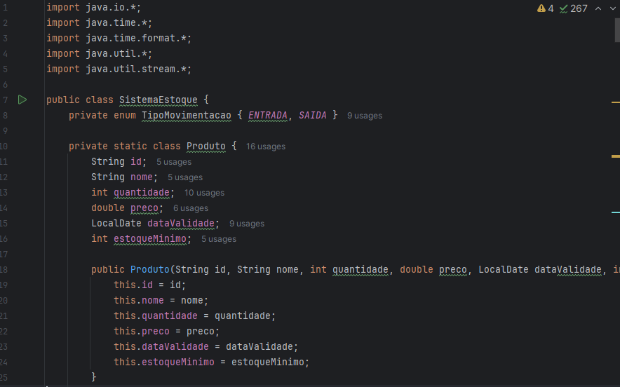Open 5 usages hint beside String id
The height and width of the screenshot is (387, 620).
tap(174, 162)
